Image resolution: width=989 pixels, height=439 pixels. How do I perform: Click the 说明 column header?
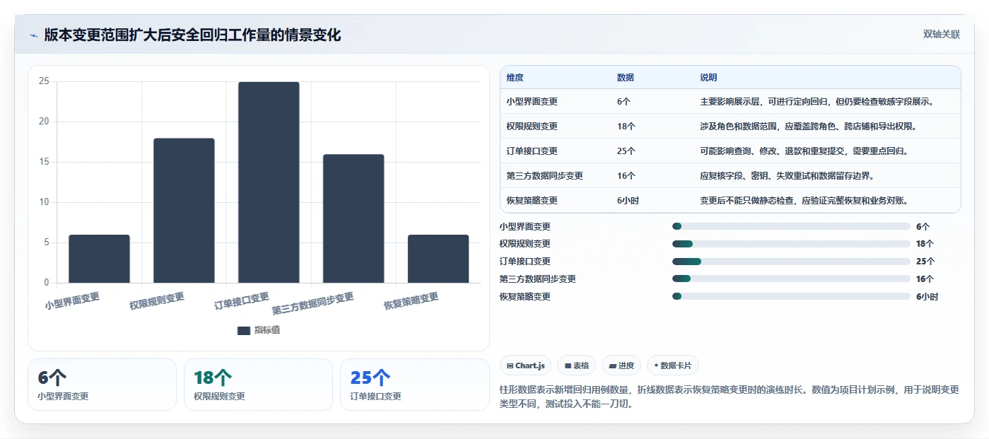[708, 77]
